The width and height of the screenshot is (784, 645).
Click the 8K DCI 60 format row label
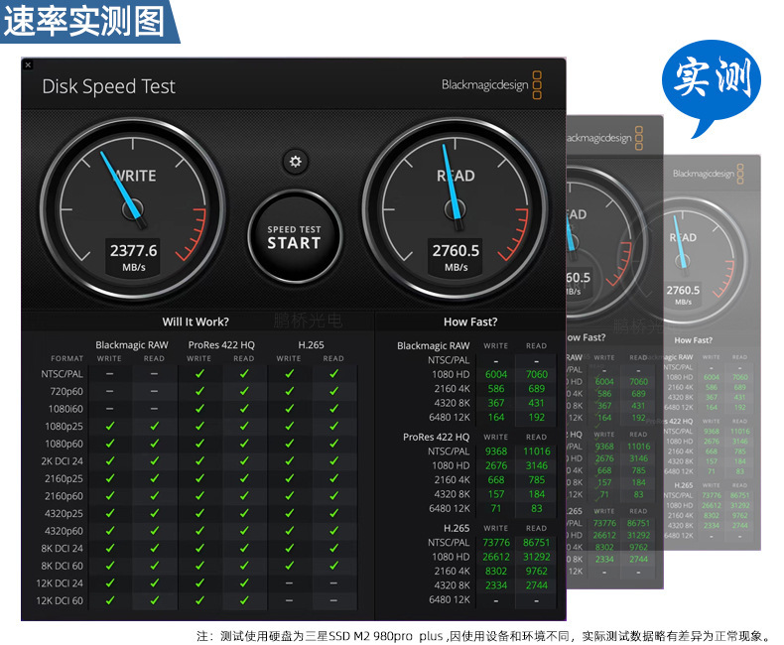click(x=62, y=566)
